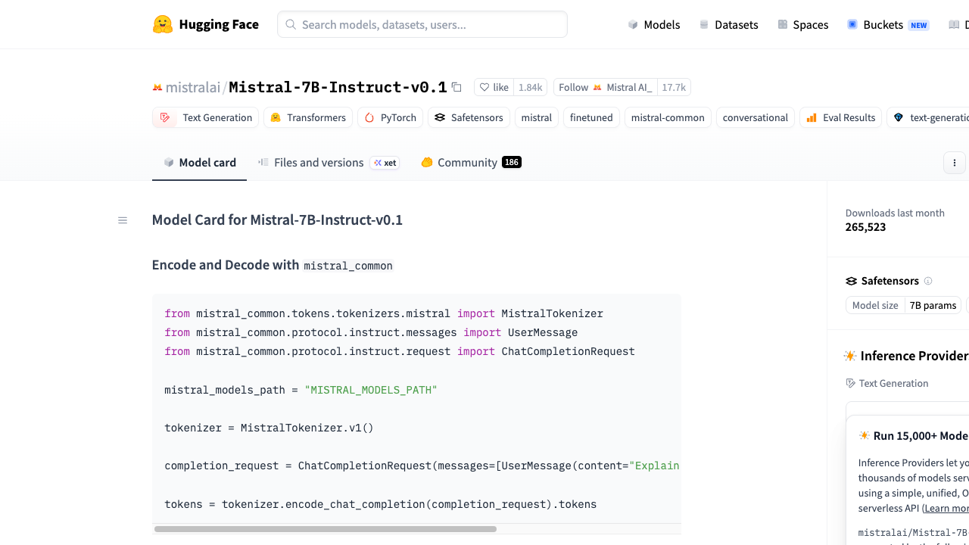Copy model name with clipboard icon
This screenshot has height=545, width=969.
pyautogui.click(x=456, y=87)
